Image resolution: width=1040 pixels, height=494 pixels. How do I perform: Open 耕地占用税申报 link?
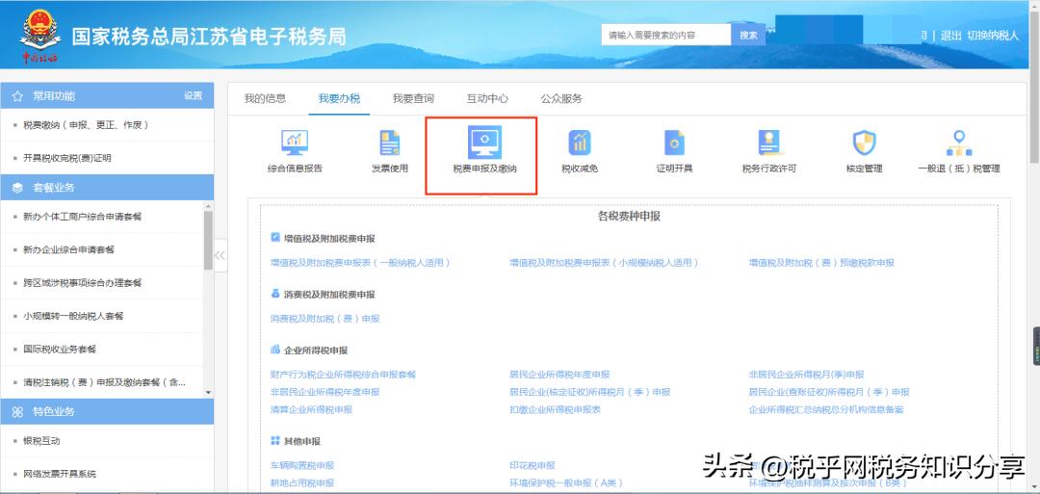(302, 482)
